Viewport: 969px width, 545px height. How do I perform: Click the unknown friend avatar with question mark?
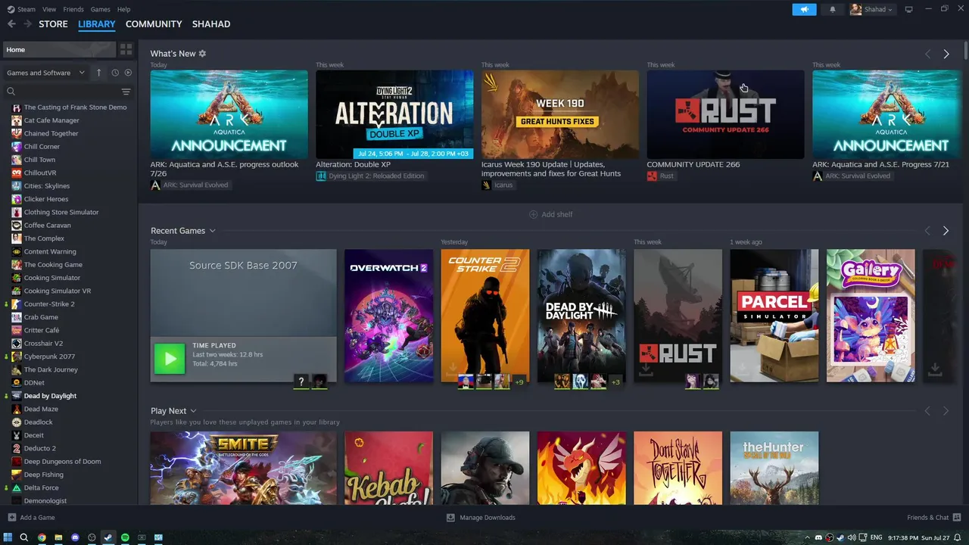pyautogui.click(x=301, y=381)
